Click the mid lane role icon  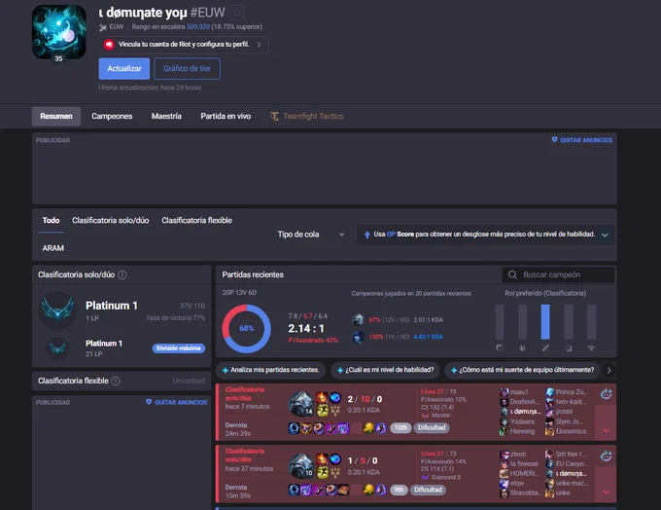[x=545, y=347]
